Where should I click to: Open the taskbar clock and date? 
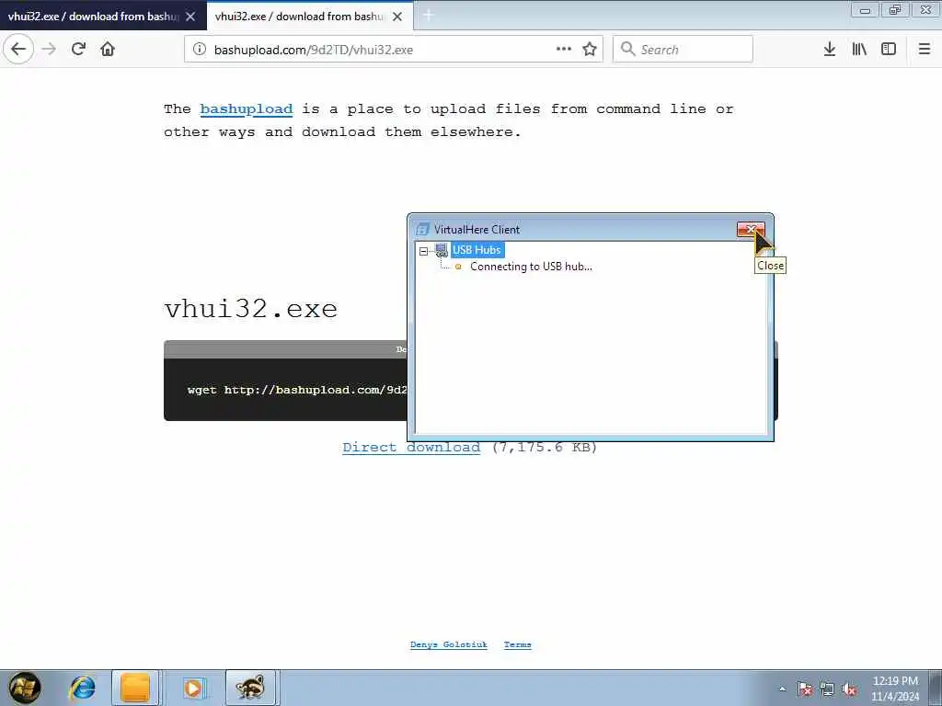895,689
